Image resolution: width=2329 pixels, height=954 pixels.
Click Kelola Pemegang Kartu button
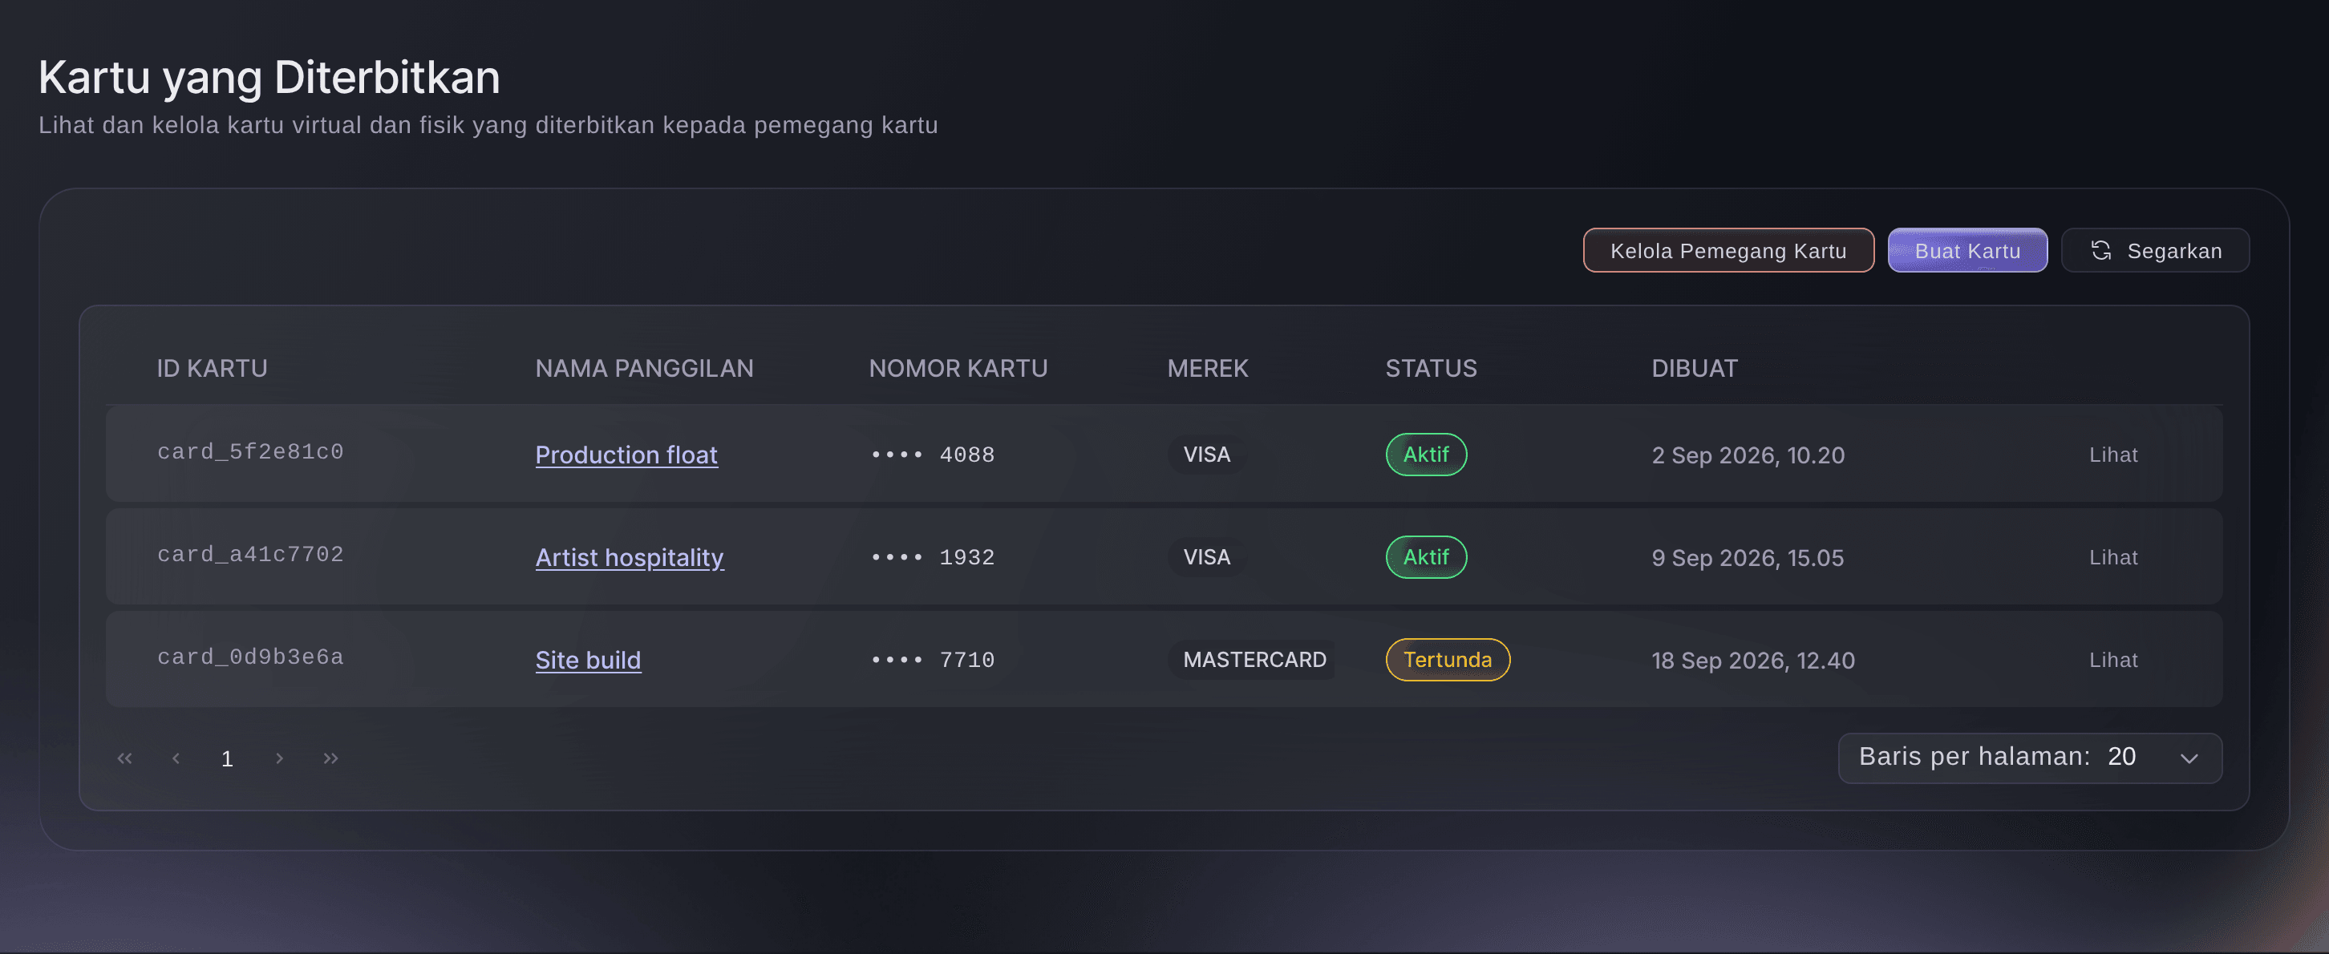[1728, 250]
